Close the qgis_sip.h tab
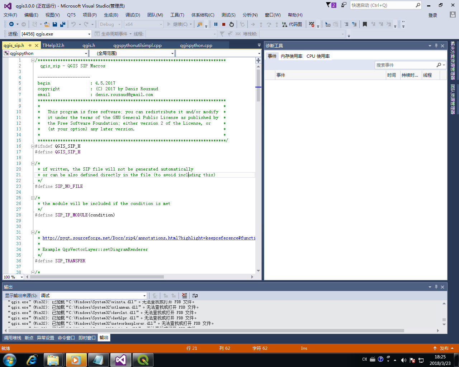This screenshot has height=367, width=459. pyautogui.click(x=37, y=46)
